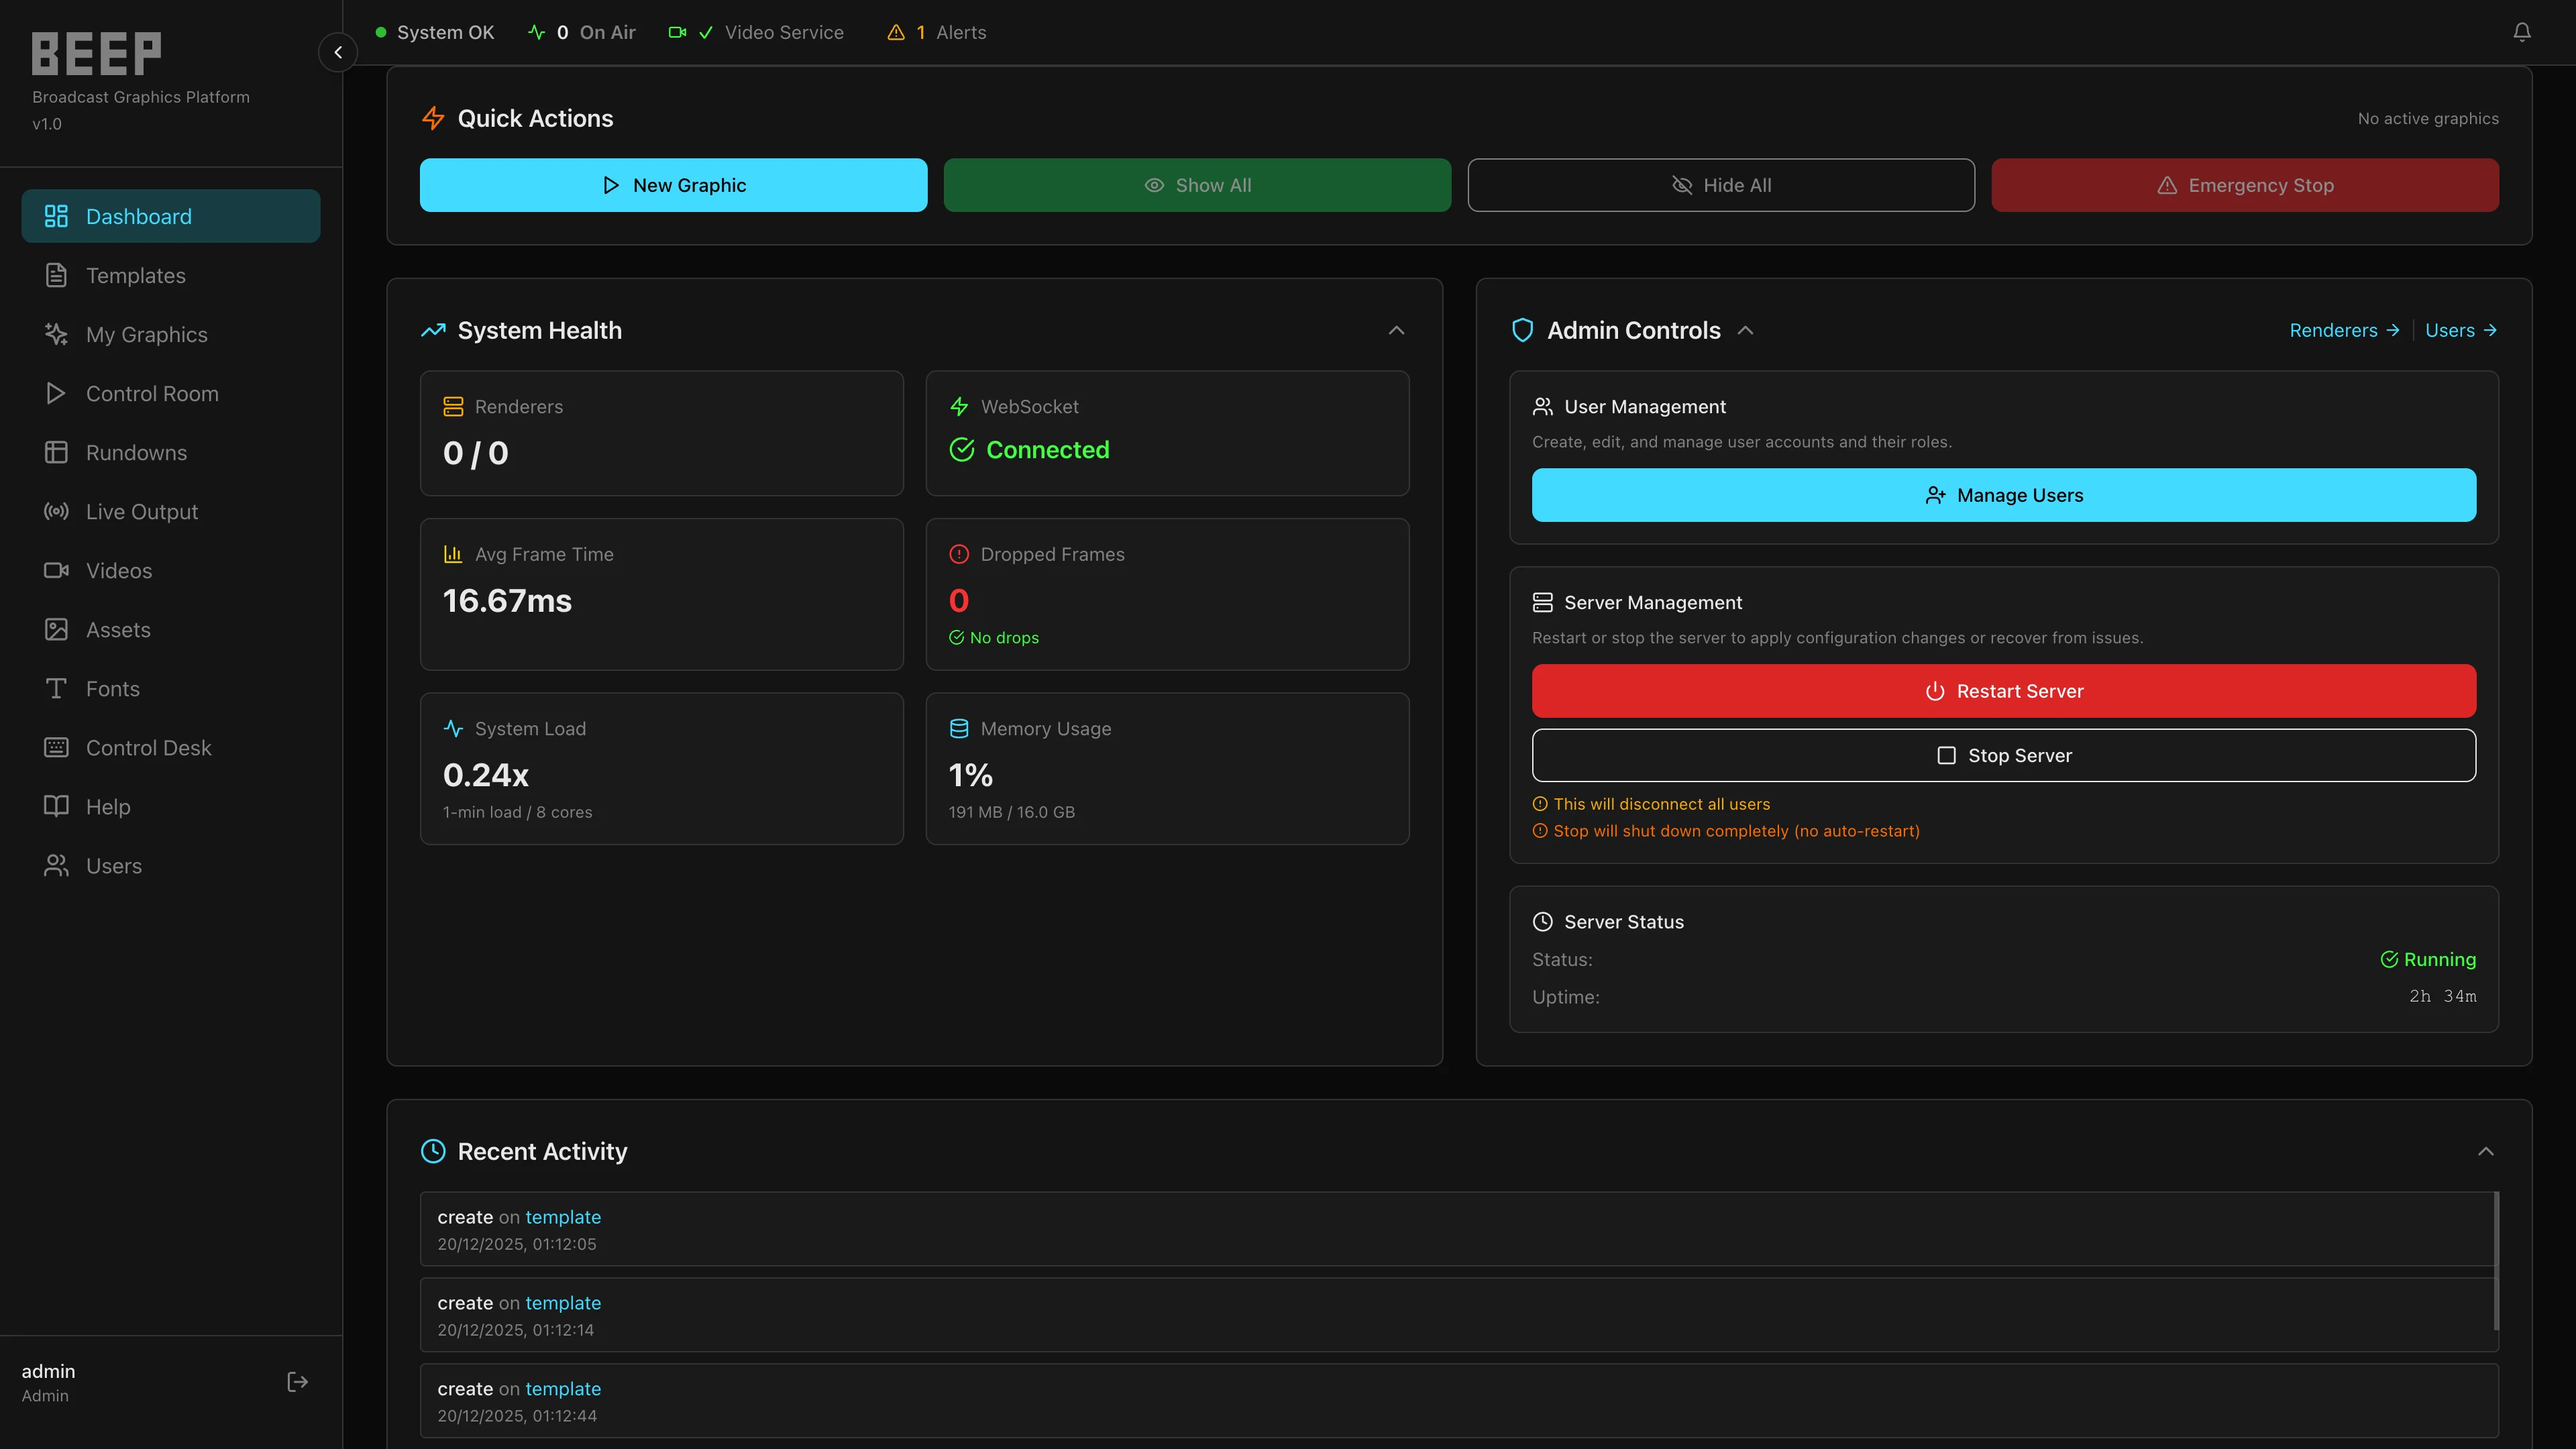Click the Show All button
The width and height of the screenshot is (2576, 1449).
tap(1197, 185)
